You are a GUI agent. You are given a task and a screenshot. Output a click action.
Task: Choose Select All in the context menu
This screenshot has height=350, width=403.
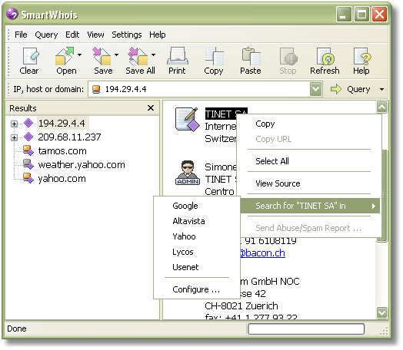[310, 161]
